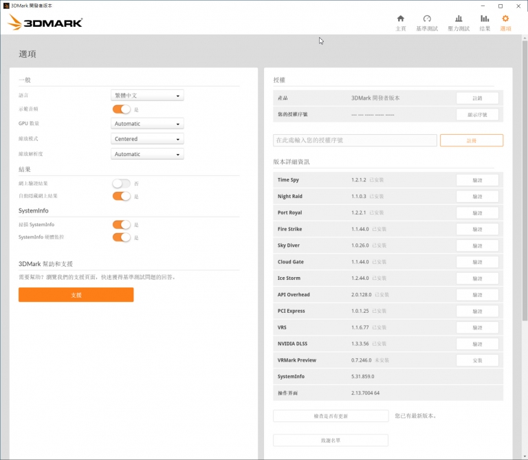Toggle the scan SystemInfo switch
528x460 pixels.
121,225
